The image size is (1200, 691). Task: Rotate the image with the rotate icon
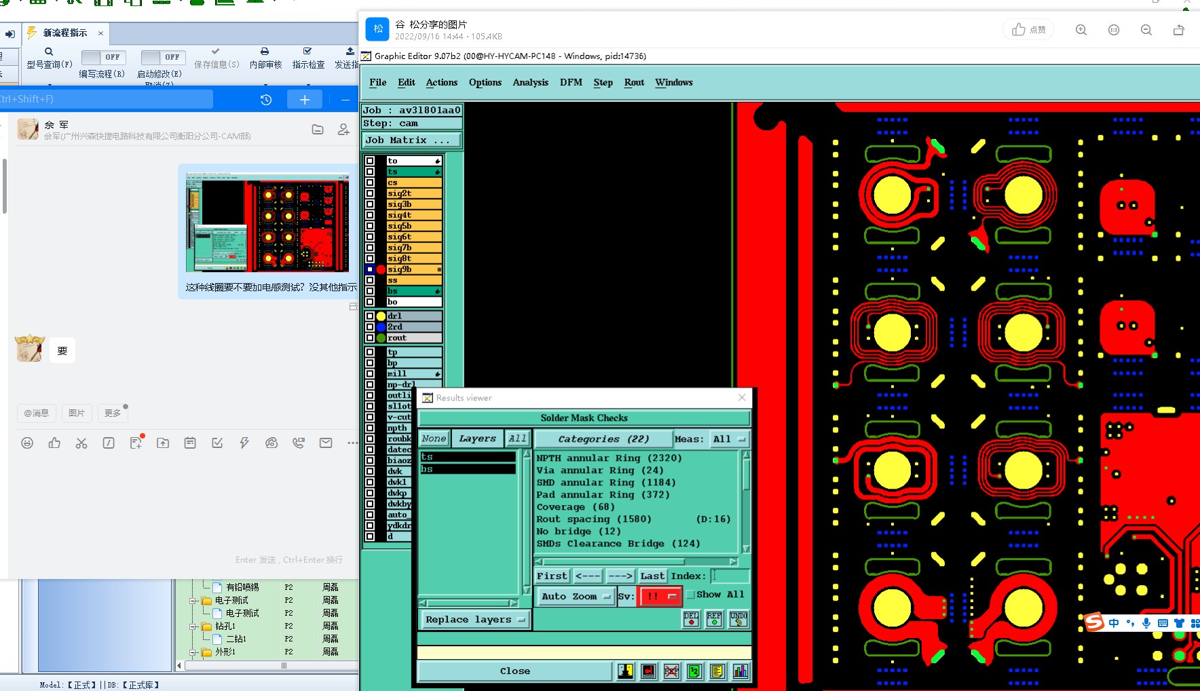click(x=1179, y=30)
